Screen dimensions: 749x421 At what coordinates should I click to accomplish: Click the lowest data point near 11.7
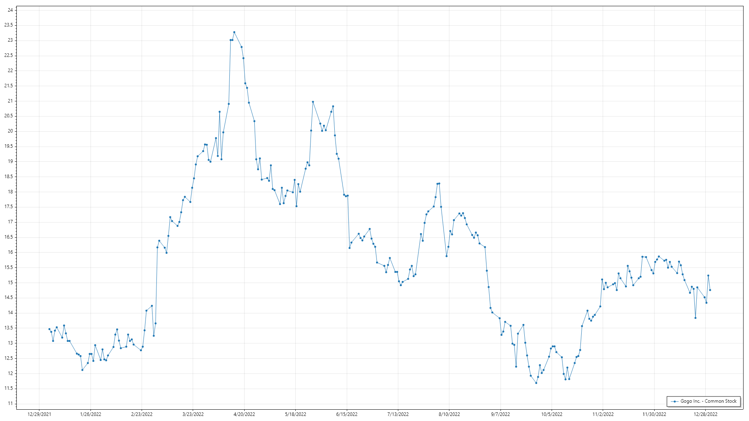tap(536, 383)
